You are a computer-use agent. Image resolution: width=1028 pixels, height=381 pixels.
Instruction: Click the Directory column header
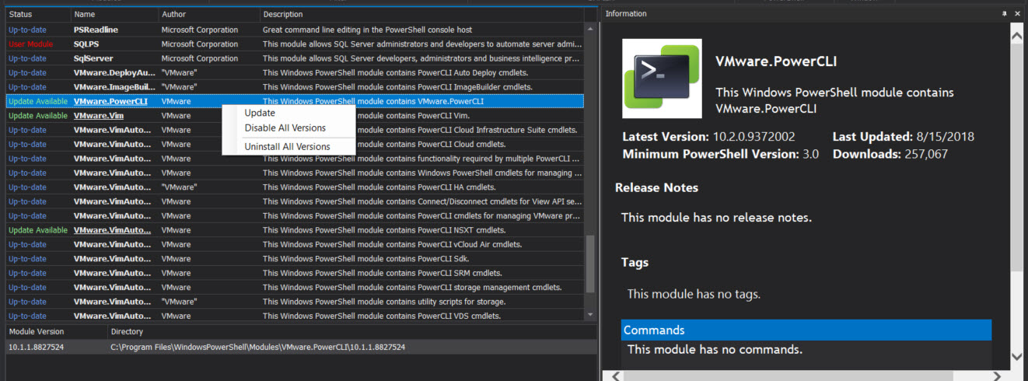(x=352, y=332)
